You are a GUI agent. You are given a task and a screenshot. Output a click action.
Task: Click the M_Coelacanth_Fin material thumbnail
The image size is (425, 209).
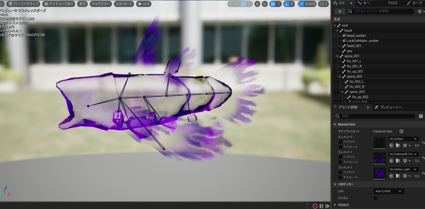379,158
